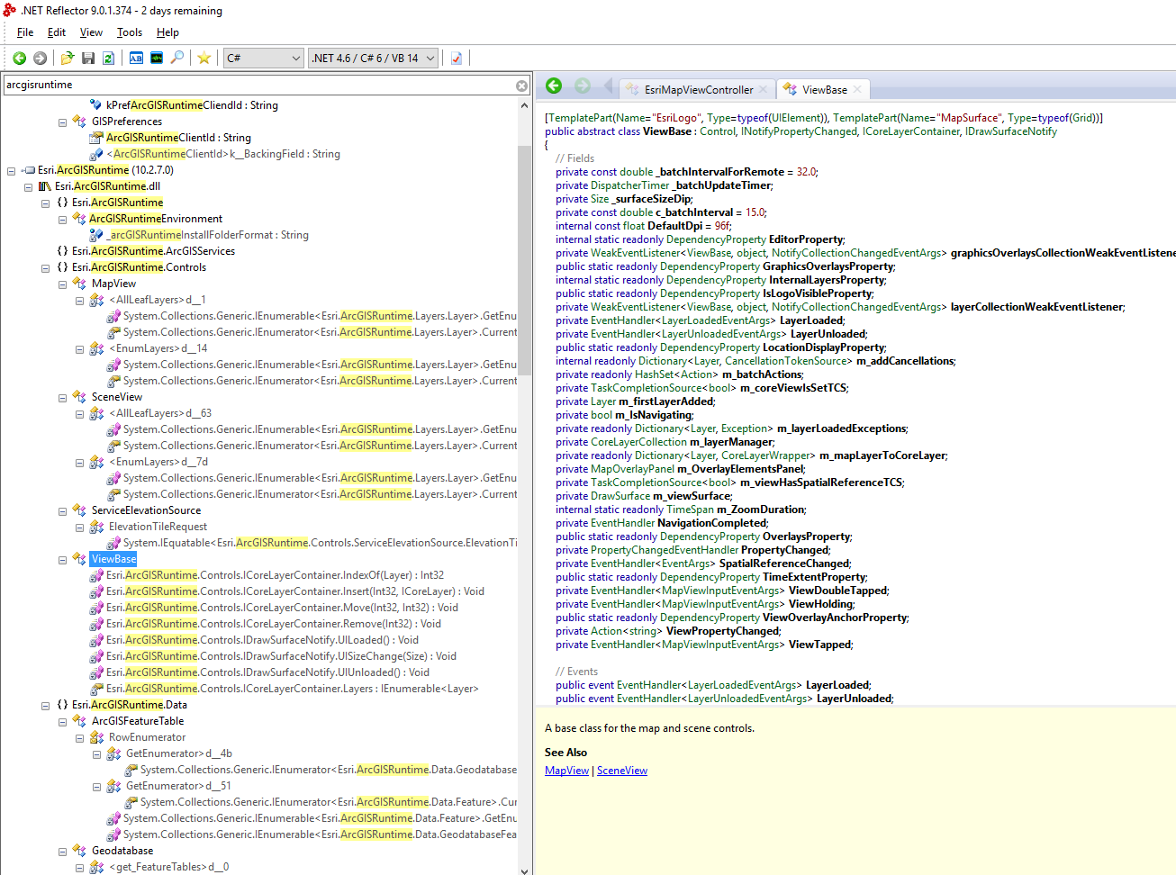Select SceneView class in the tree

(x=117, y=397)
